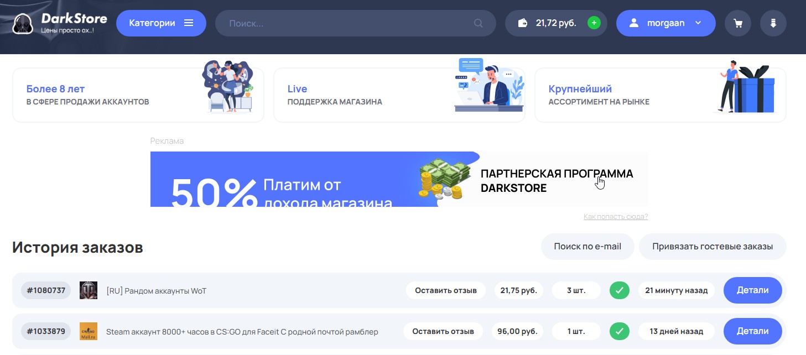The height and width of the screenshot is (355, 806).
Task: Click order number #1033879
Action: pyautogui.click(x=46, y=331)
